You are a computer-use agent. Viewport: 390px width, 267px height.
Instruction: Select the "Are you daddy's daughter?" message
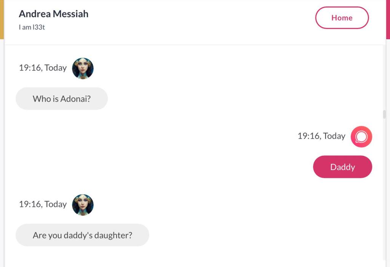(82, 235)
